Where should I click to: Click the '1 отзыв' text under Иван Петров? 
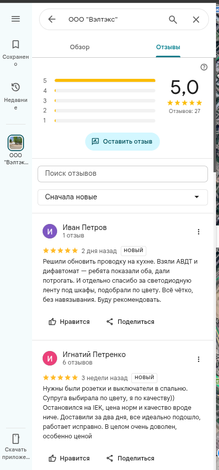click(73, 236)
